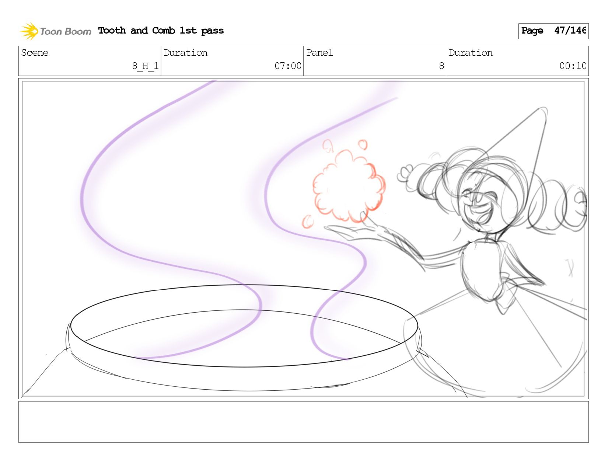Select the panel duration value "00:10"

click(573, 66)
